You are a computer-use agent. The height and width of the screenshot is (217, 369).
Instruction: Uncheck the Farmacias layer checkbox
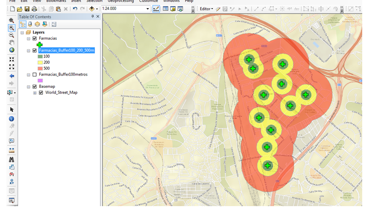tap(34, 39)
